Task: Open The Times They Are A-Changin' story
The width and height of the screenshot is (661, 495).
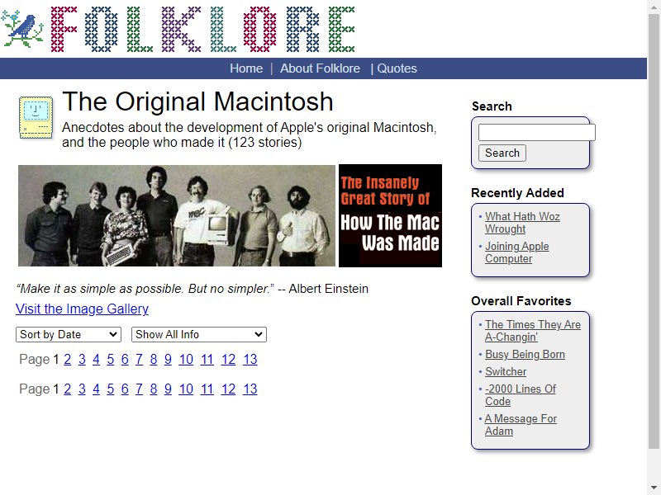Action: click(x=533, y=331)
